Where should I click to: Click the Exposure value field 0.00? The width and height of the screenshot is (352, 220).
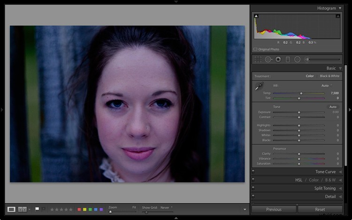tap(336, 112)
